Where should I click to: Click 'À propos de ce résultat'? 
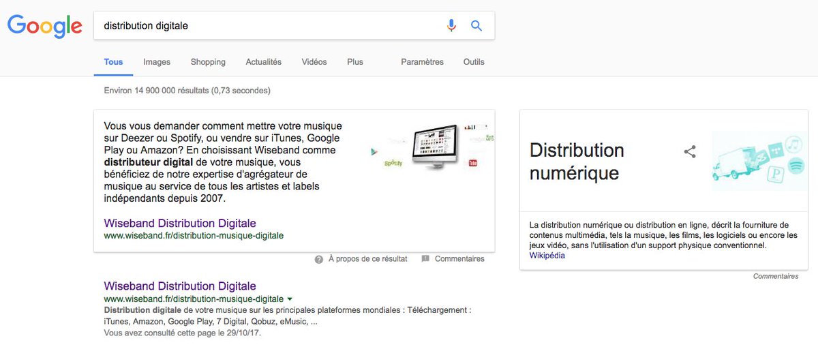(x=367, y=259)
